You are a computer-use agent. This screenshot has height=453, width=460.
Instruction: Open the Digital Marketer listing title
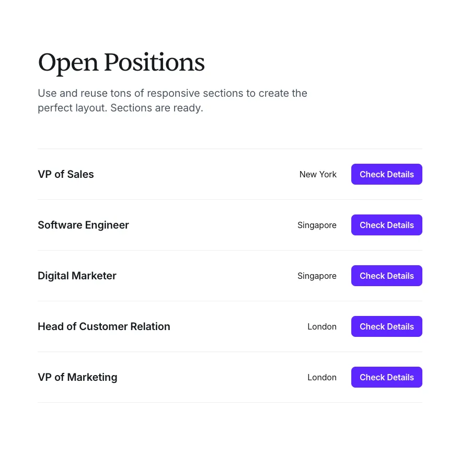77,276
